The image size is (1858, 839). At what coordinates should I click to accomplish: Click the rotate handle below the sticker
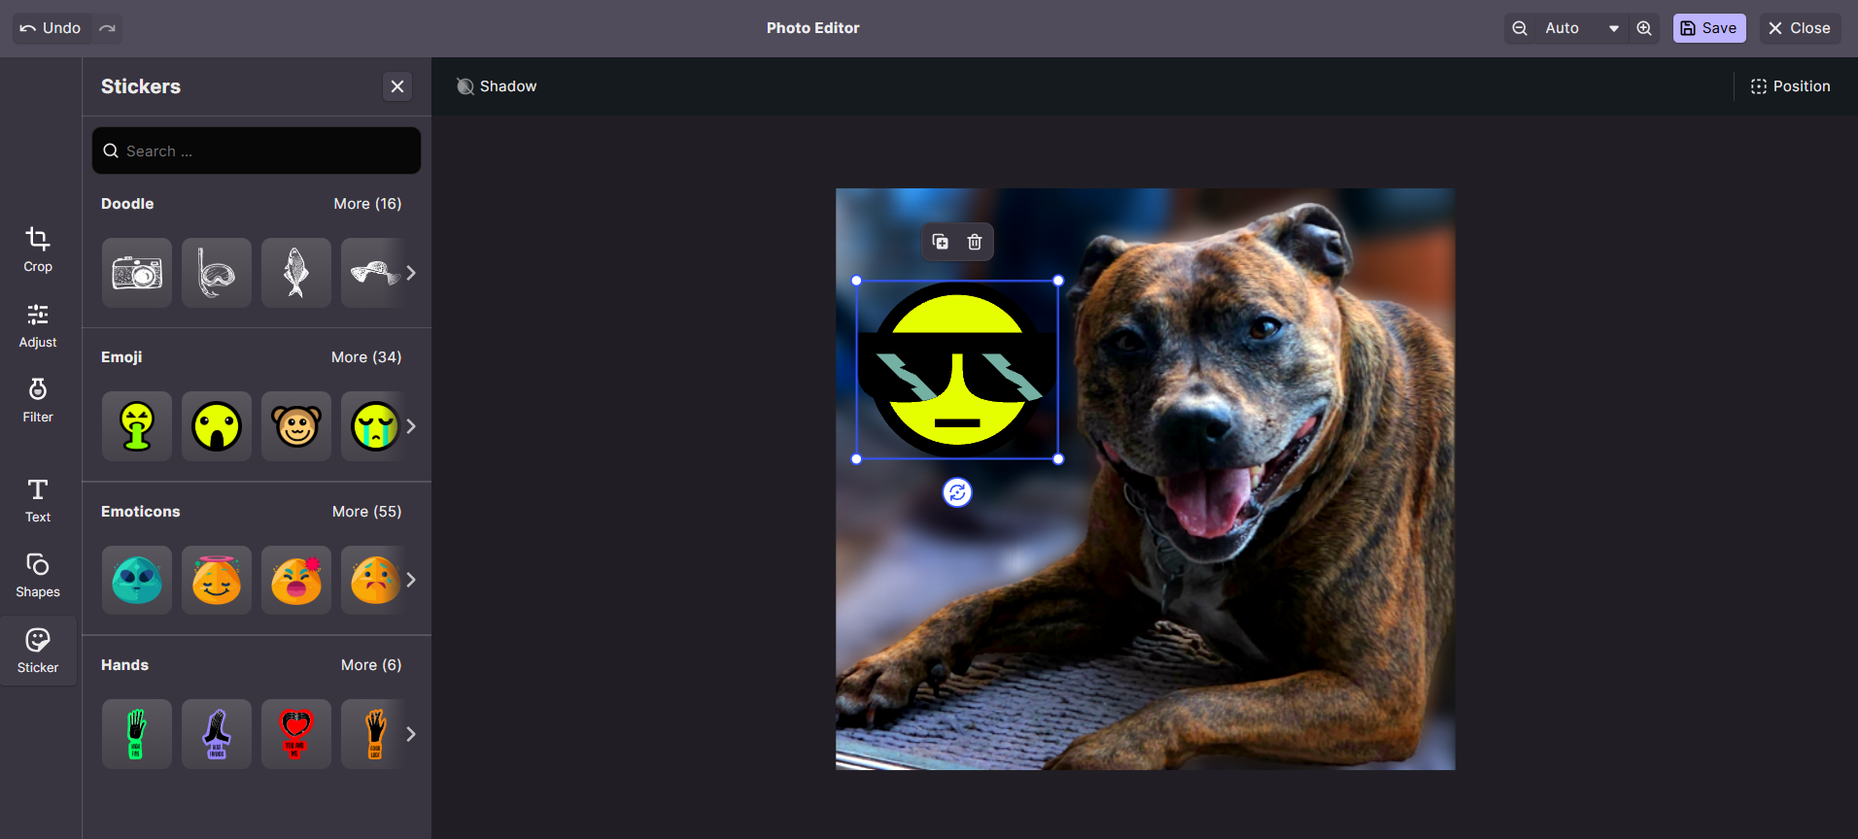click(x=957, y=493)
